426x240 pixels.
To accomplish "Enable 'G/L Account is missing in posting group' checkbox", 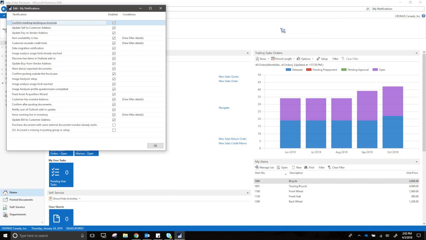I will [x=114, y=130].
